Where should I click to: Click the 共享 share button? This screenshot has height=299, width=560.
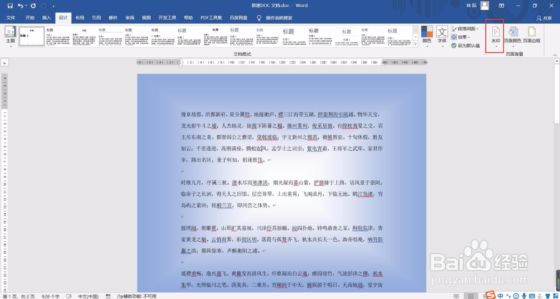tap(544, 18)
